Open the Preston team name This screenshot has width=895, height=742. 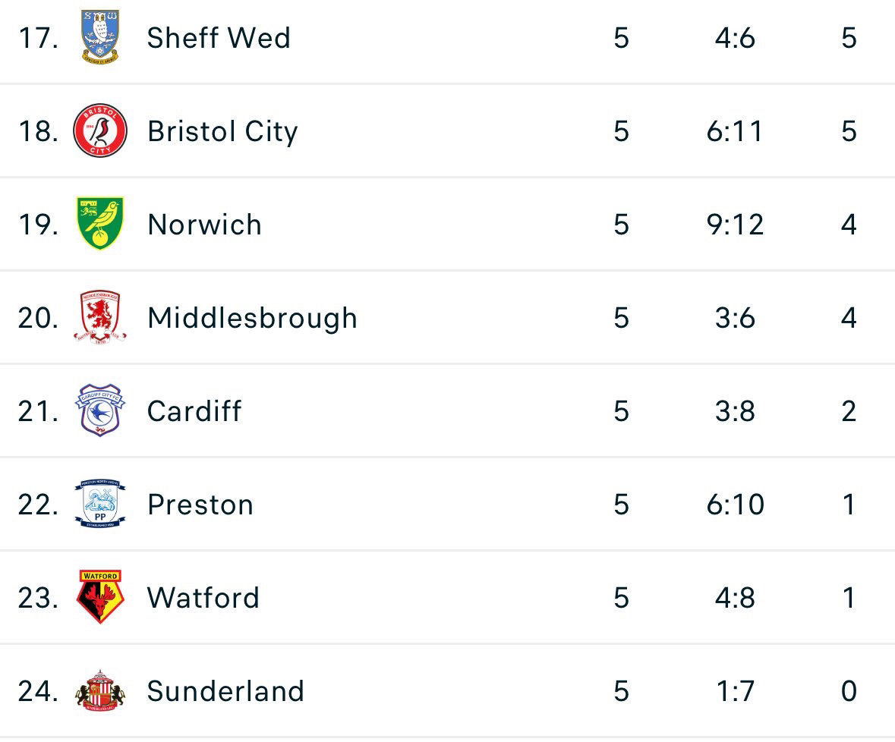click(200, 505)
